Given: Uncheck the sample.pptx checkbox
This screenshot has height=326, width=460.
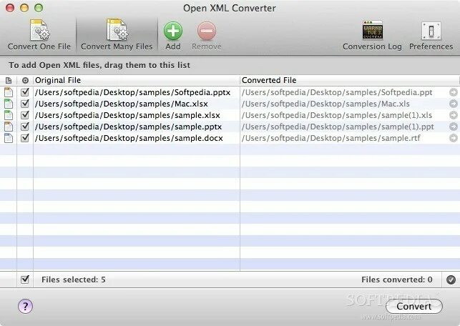Looking at the screenshot, I should coord(25,127).
